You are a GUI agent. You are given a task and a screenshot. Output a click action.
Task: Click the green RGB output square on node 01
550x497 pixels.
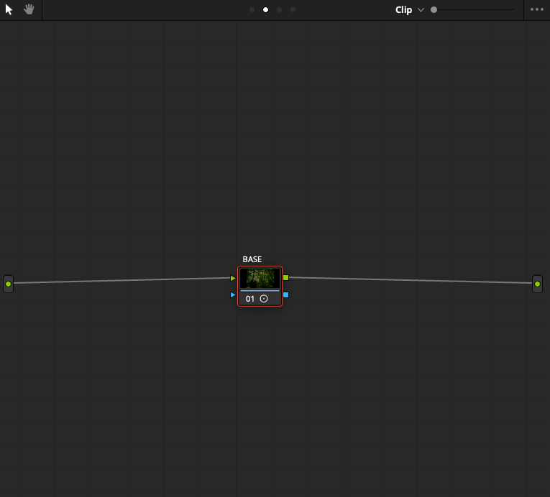pyautogui.click(x=286, y=278)
